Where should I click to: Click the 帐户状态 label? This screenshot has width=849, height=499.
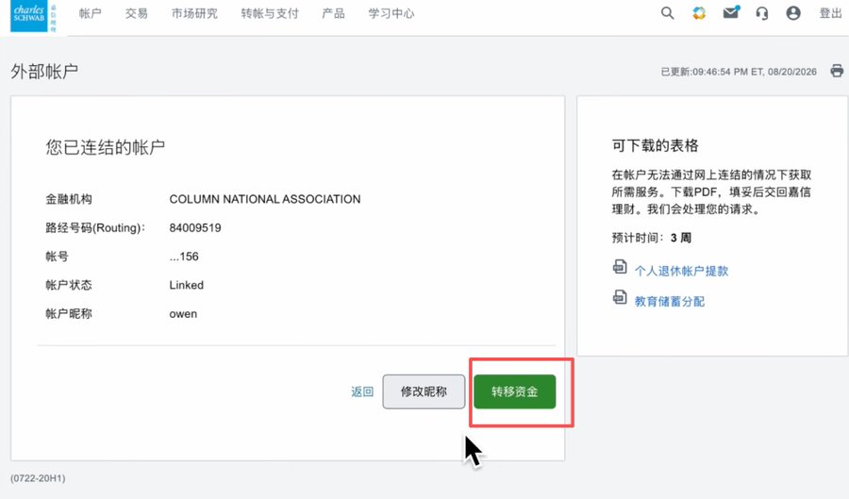pos(69,285)
